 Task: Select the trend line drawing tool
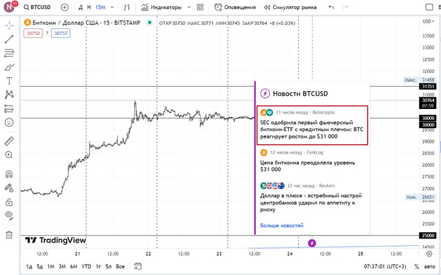click(9, 39)
